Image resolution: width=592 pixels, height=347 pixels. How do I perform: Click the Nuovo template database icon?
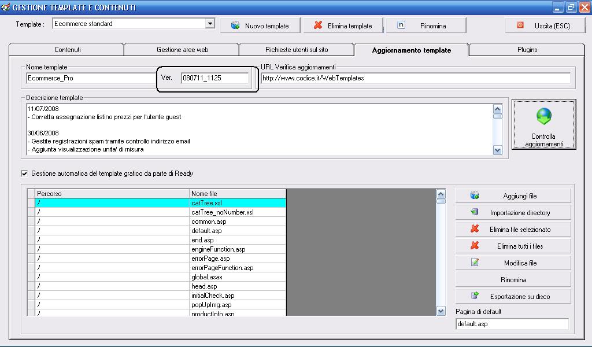pos(235,25)
